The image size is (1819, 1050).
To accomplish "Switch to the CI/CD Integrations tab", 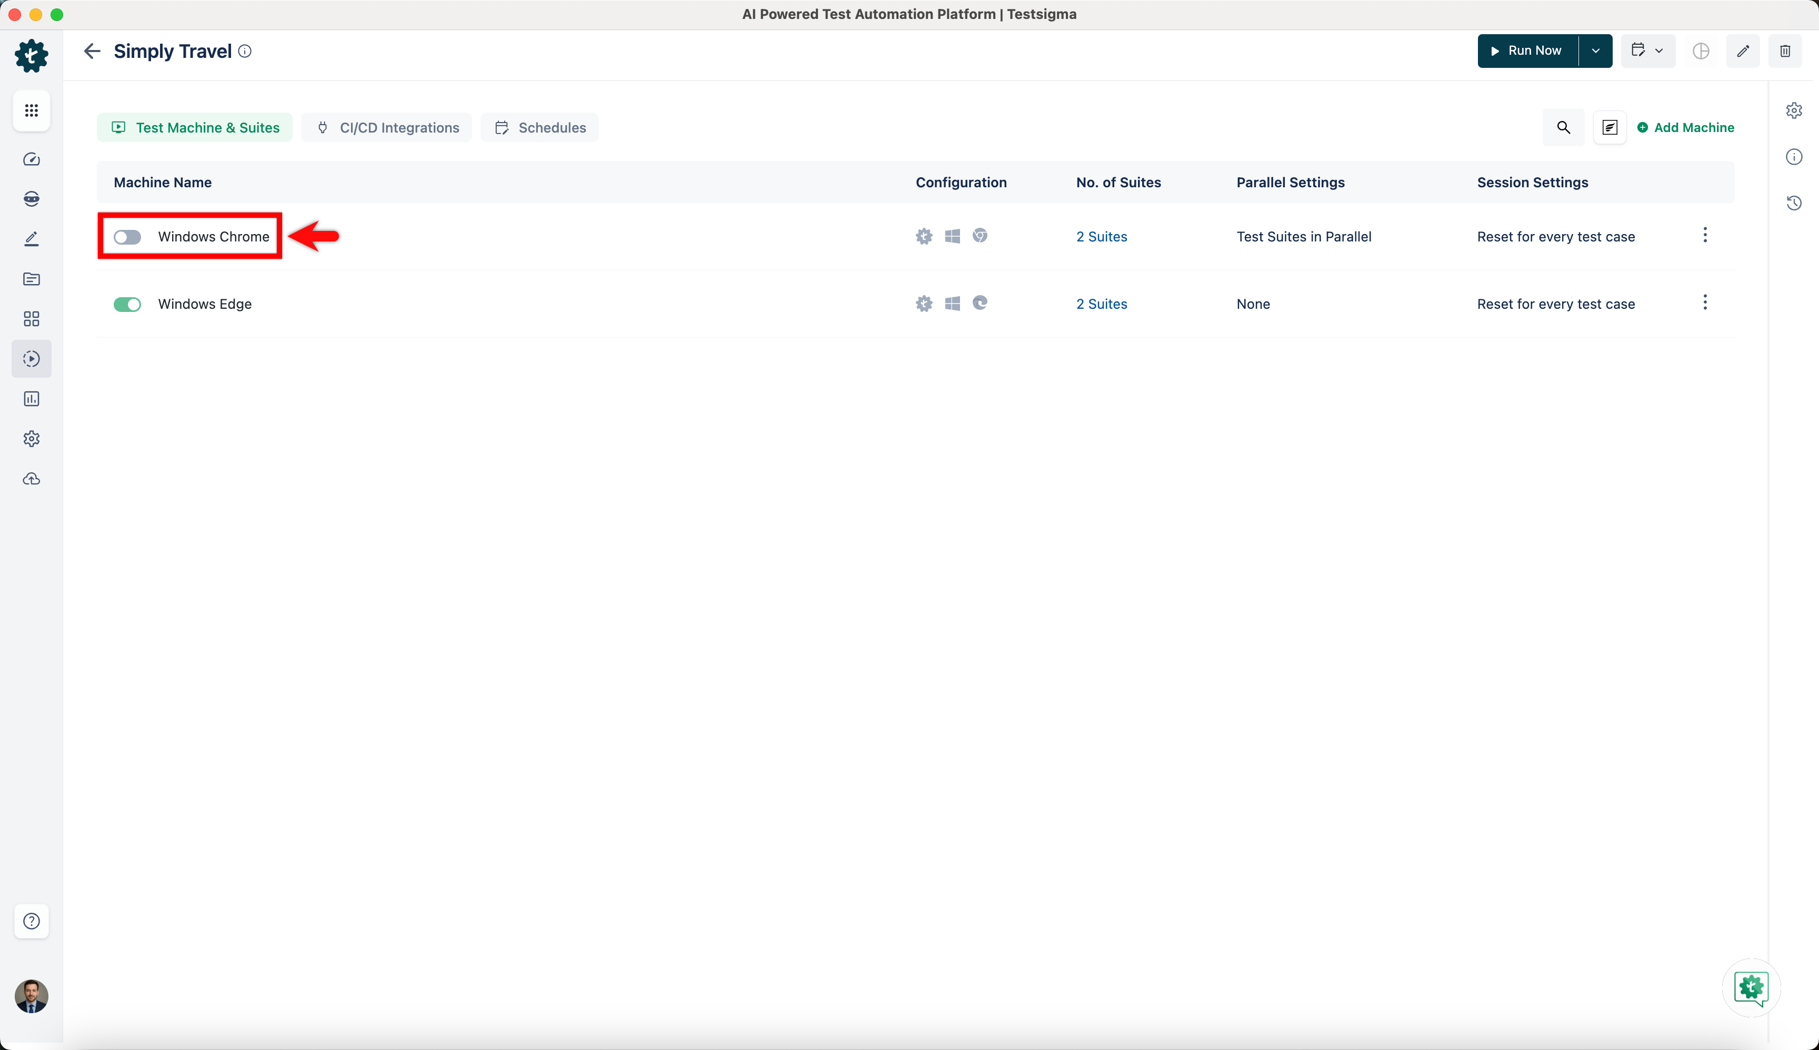I will (x=387, y=128).
